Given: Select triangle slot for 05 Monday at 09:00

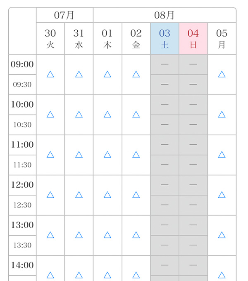Looking at the screenshot, I should (222, 74).
